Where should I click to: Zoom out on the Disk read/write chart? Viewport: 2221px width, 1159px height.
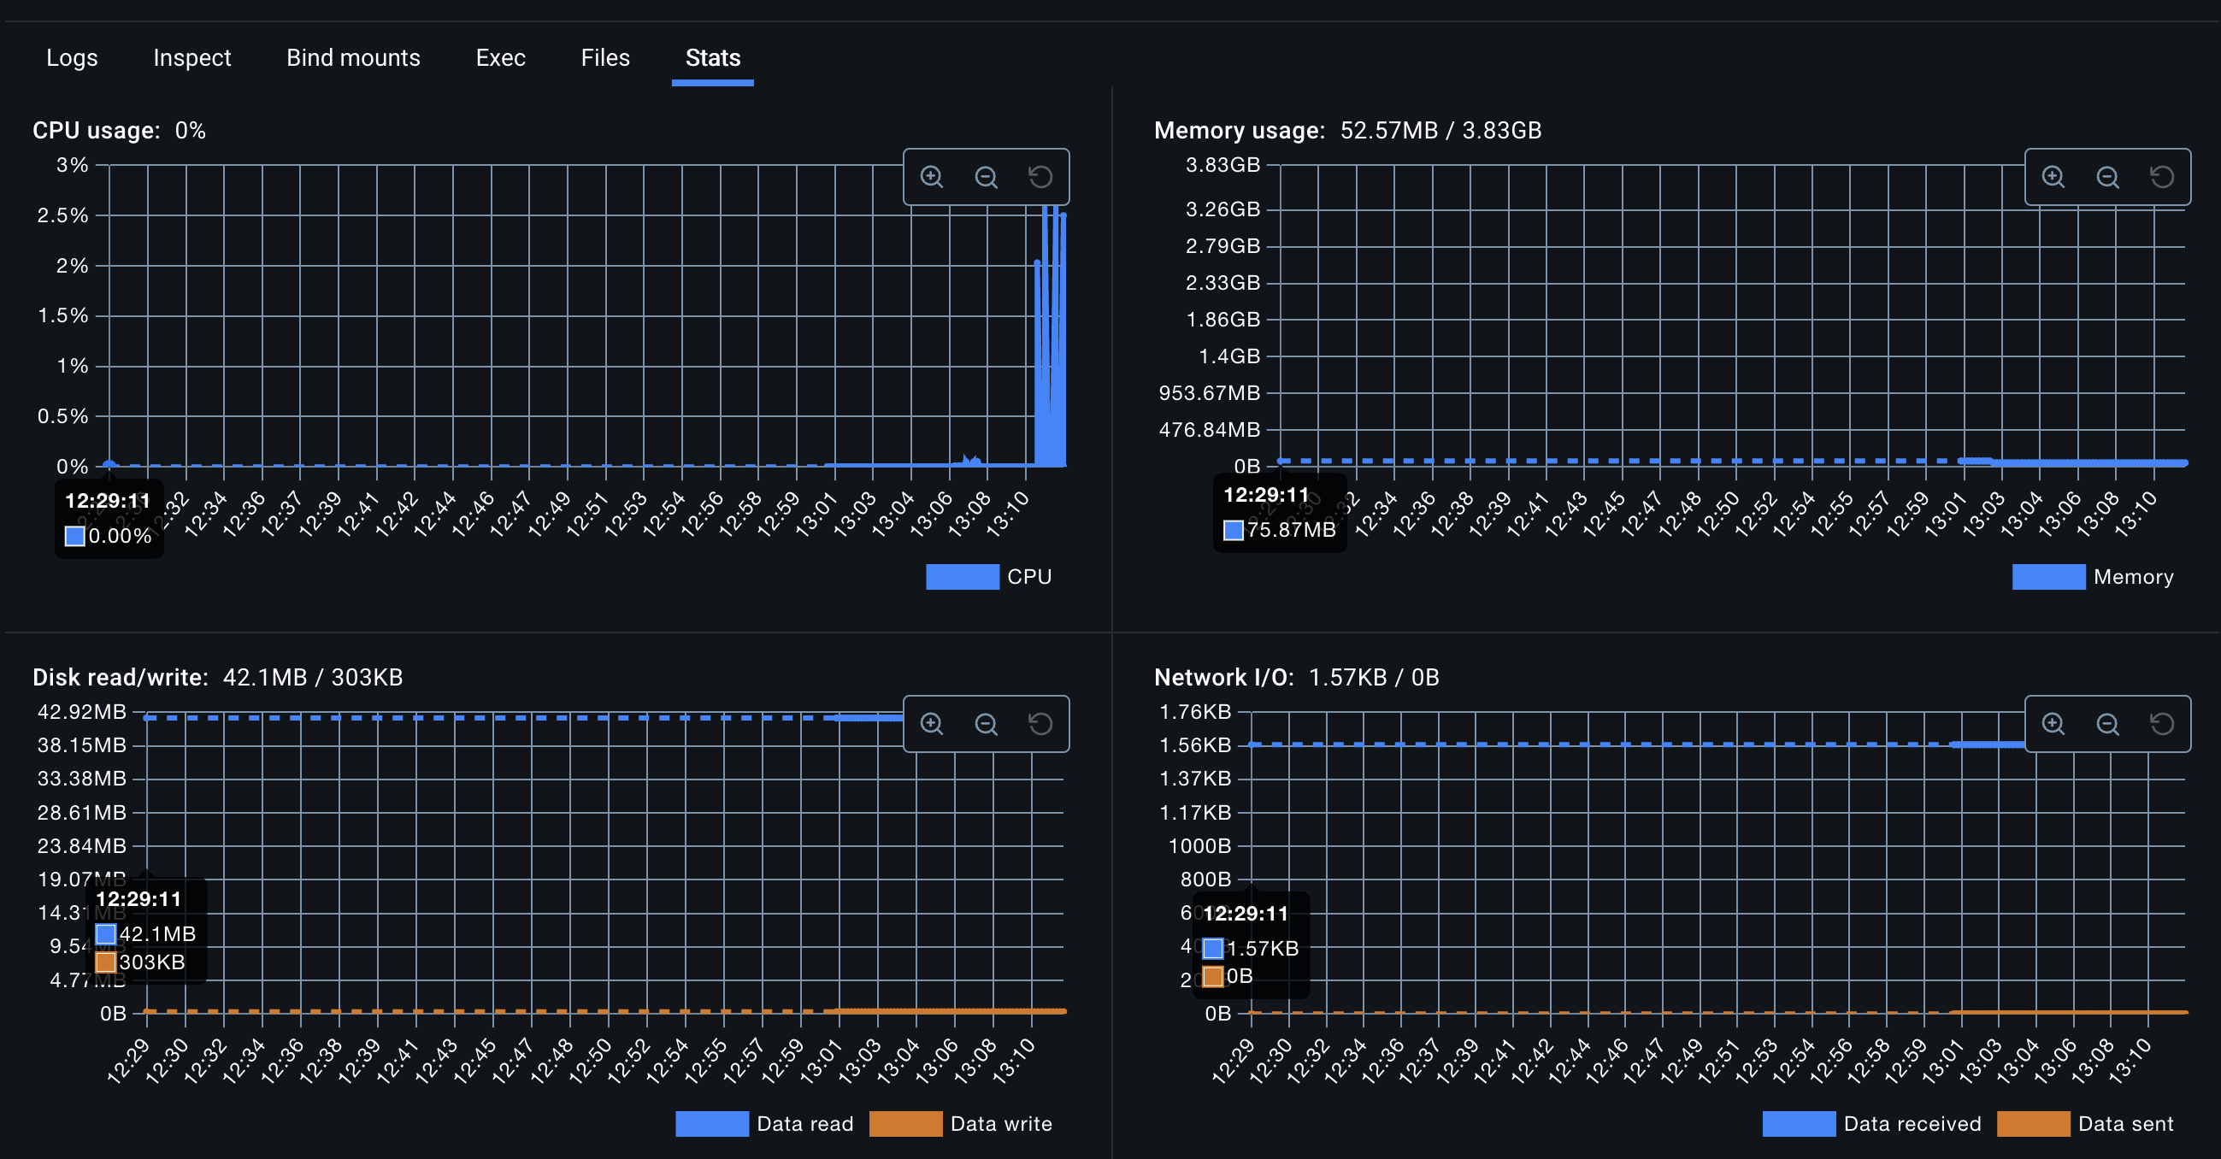[987, 724]
